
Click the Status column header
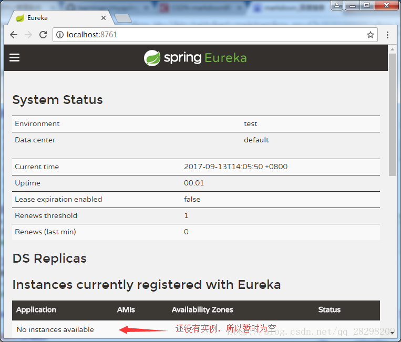pyautogui.click(x=330, y=310)
